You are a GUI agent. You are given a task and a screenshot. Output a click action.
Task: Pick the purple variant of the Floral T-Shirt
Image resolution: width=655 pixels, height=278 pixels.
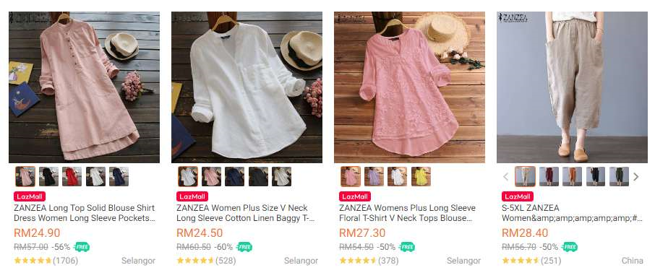tap(374, 177)
